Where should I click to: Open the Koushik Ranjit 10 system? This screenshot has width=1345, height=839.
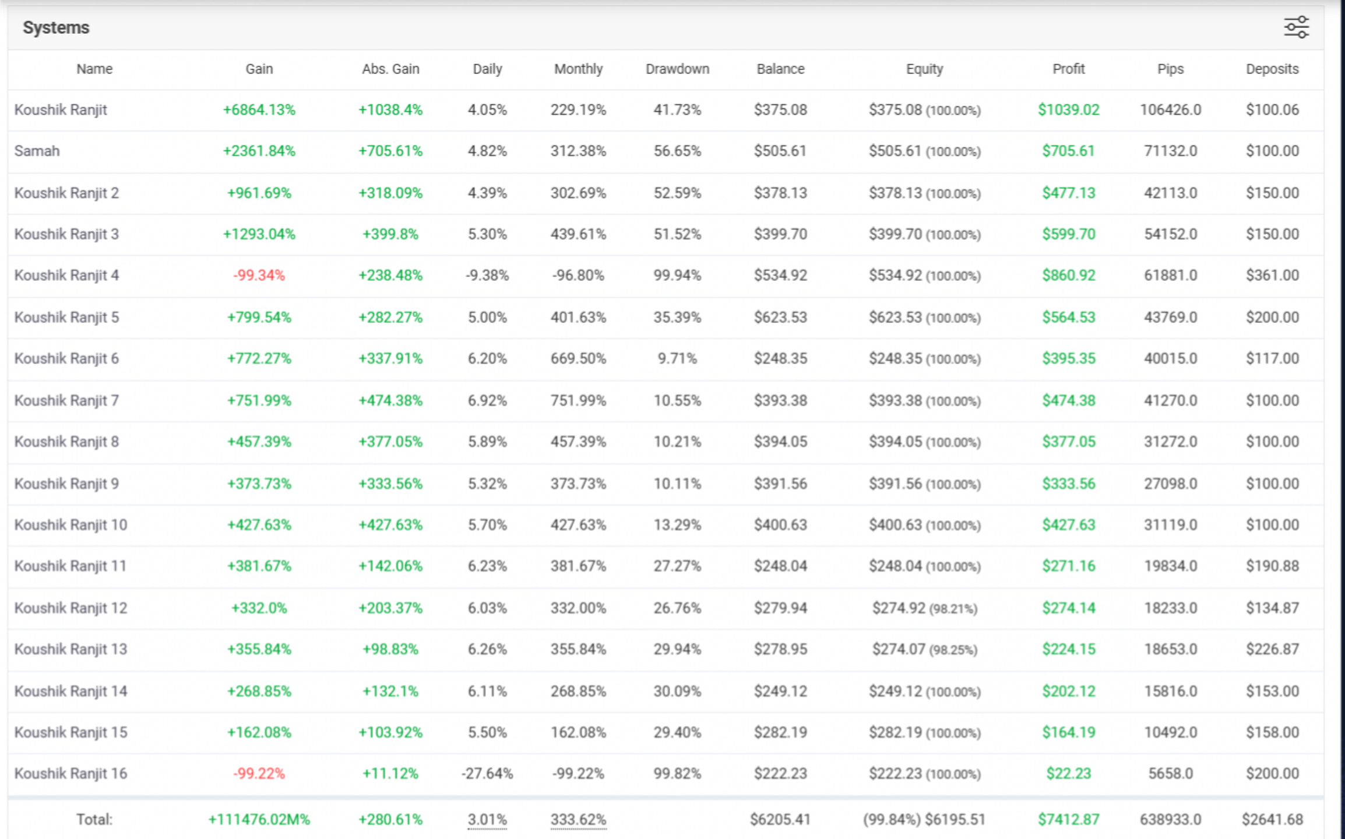pyautogui.click(x=71, y=525)
